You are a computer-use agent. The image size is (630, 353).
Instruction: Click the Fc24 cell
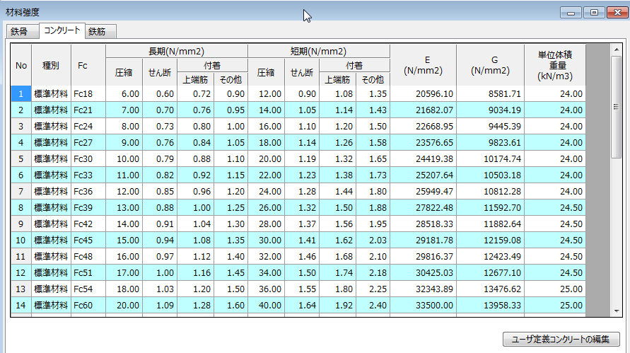coord(88,126)
